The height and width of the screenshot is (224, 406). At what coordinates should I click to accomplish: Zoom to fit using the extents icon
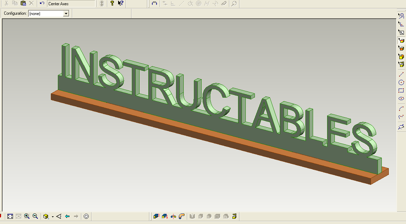[x=10, y=216]
